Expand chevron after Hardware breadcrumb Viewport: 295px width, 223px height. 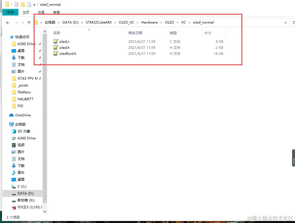[161, 22]
